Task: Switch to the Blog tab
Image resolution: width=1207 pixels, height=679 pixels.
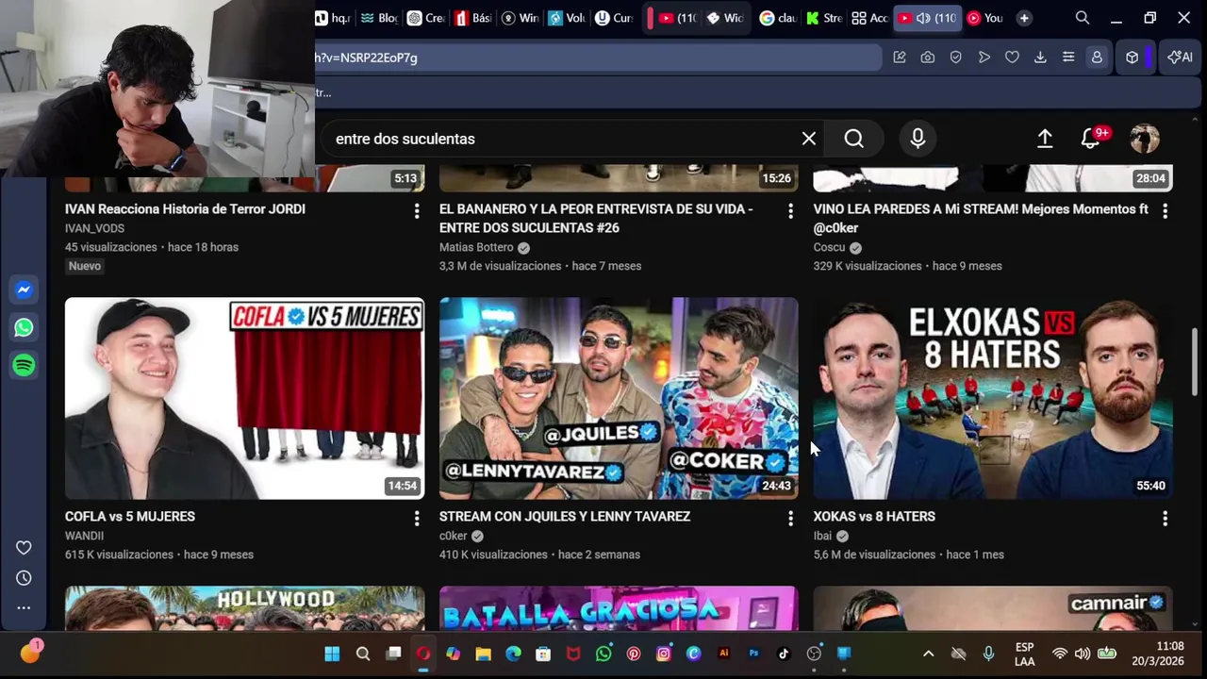Action: (380, 18)
